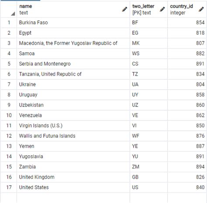Screen dimensions: 207x203
Task: Click the Wallis and Futuna Islands cell
Action: coord(73,136)
